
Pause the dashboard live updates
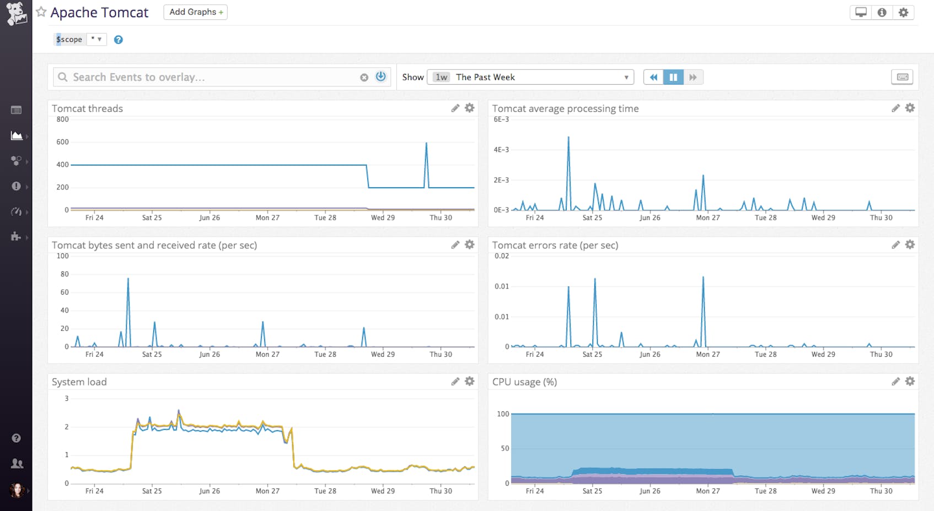673,77
